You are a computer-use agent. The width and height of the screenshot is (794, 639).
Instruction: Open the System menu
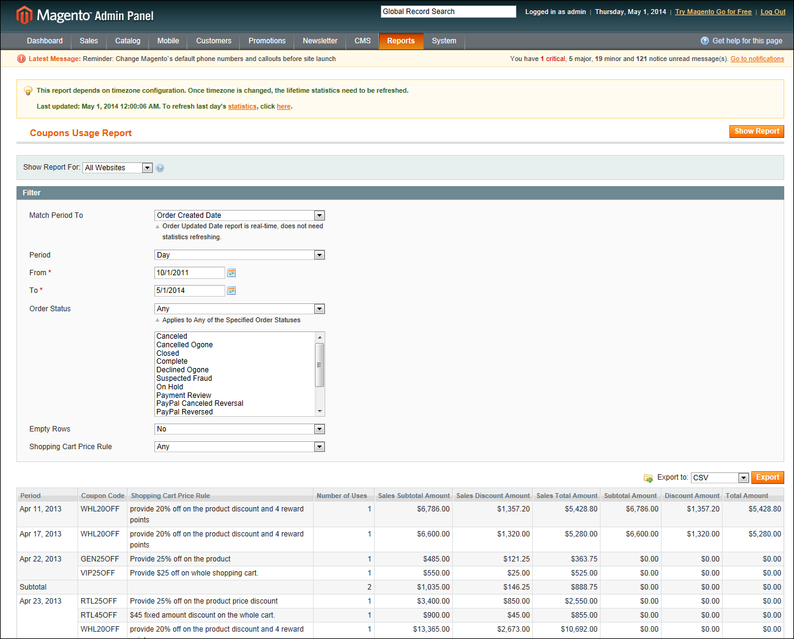[444, 41]
